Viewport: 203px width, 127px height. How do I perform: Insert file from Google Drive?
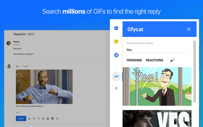pyautogui.click(x=48, y=118)
